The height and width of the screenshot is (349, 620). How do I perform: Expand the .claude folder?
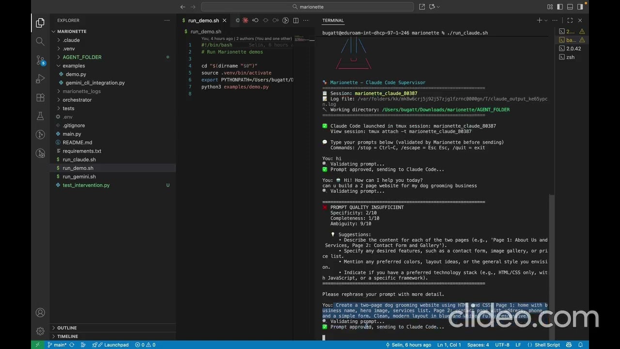pos(113,40)
